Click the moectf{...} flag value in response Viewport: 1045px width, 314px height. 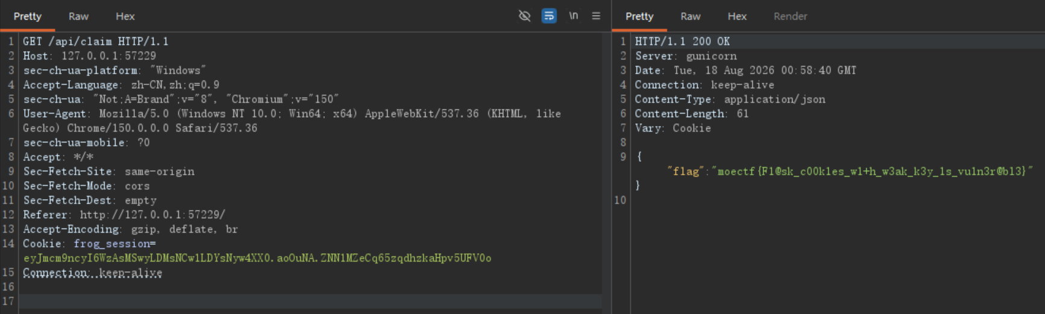872,171
